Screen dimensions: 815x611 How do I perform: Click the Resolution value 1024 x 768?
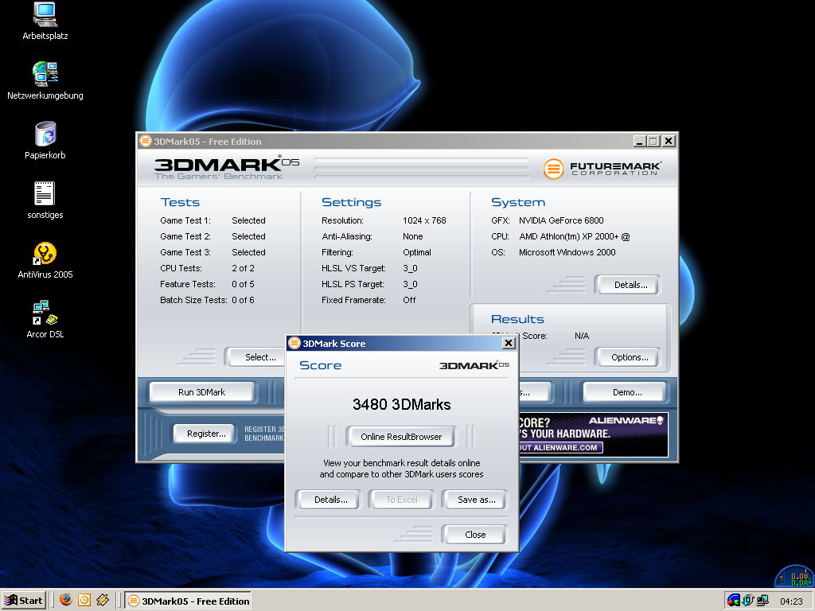point(424,220)
